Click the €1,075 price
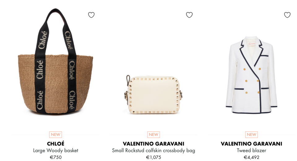Image resolution: width=297 pixels, height=161 pixels. [x=153, y=157]
